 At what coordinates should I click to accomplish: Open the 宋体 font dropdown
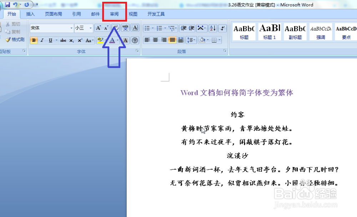pos(71,27)
